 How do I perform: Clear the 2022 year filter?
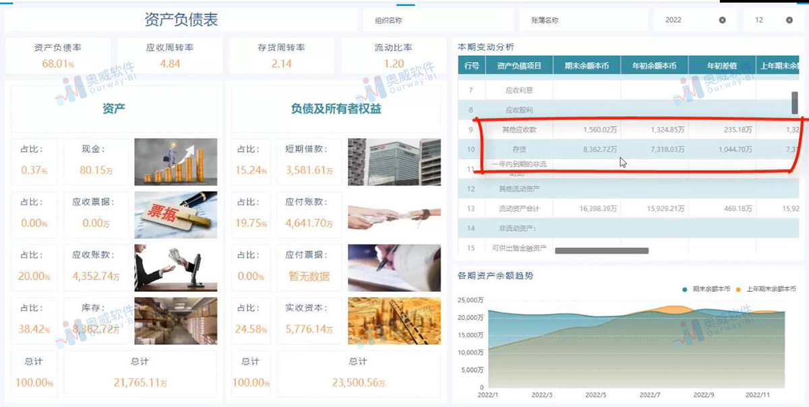point(723,20)
